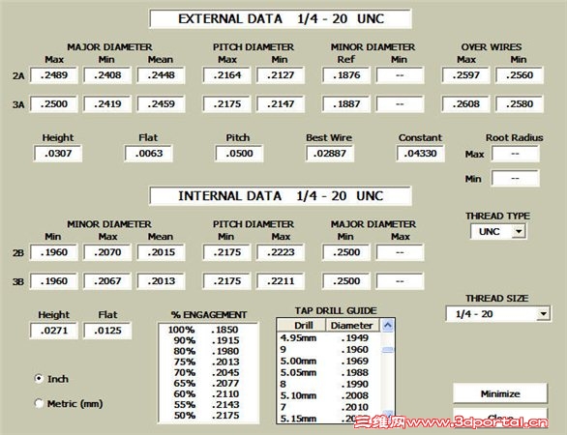Viewport: 567px width, 435px height.
Task: Click the Pitch field .0500
Action: pos(239,154)
